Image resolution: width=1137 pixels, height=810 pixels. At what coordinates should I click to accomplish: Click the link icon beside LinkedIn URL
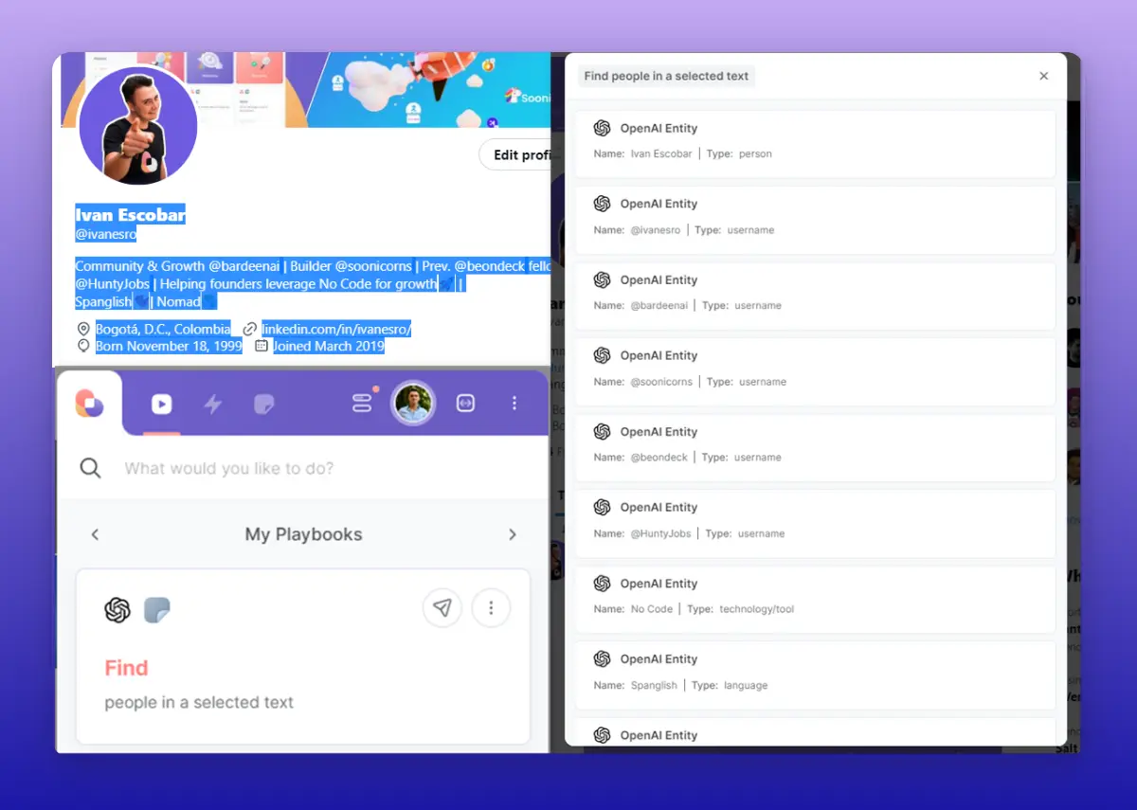click(250, 329)
